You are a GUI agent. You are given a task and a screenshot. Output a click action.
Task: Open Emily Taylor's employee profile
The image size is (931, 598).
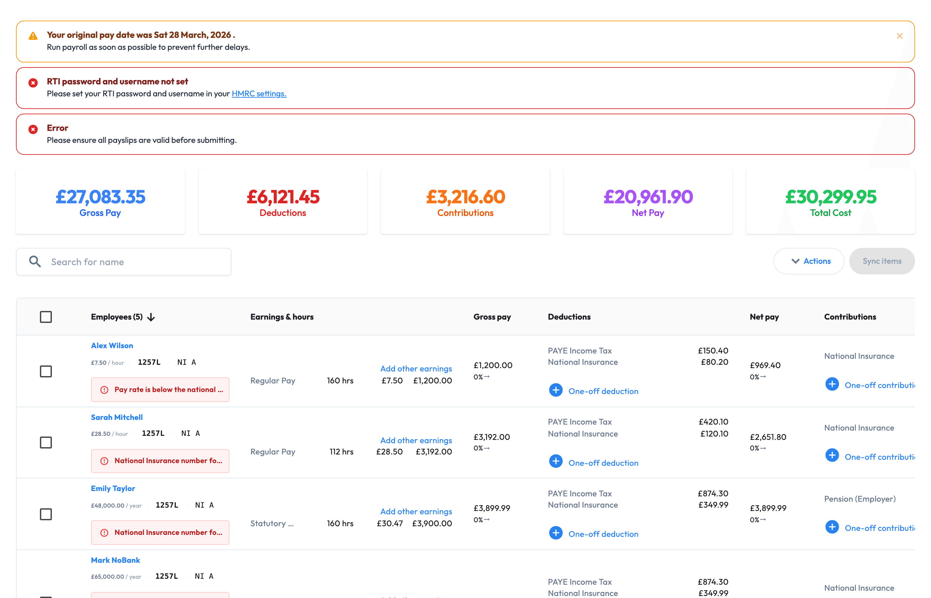113,488
